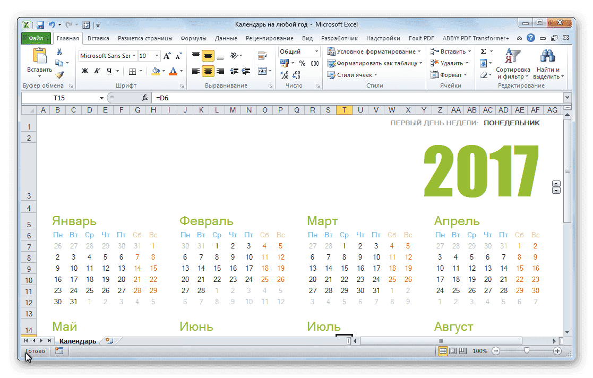Viewport: 593px width, 378px height.
Task: Open the fill color bucket icon
Action: 154,71
